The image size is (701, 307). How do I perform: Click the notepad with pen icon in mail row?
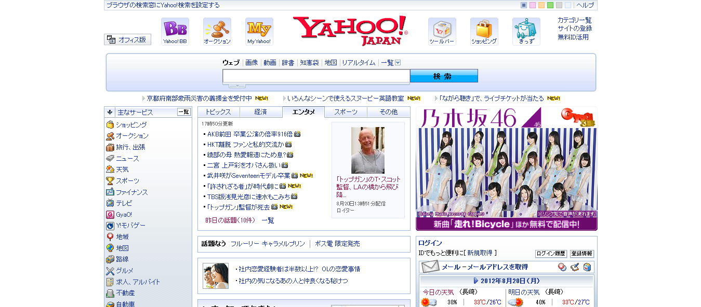[x=575, y=267]
